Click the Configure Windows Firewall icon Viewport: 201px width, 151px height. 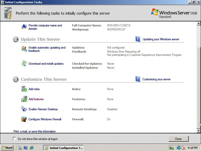pos(24,119)
